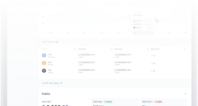The image size is (198, 106).
Task: Open the Fuelco validator group title
Action: pos(46,94)
